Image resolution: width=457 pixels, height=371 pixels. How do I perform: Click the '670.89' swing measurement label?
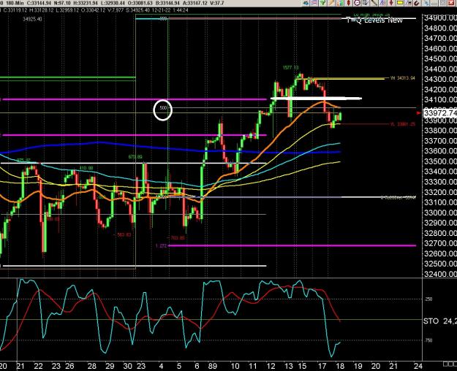pos(135,157)
